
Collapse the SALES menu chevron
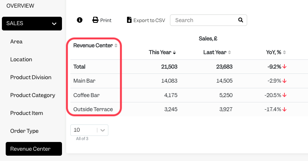54,24
